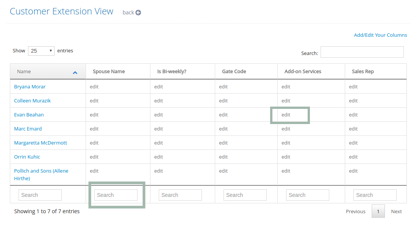Click the Name column sort arrow
This screenshot has height=239, width=416.
click(75, 72)
